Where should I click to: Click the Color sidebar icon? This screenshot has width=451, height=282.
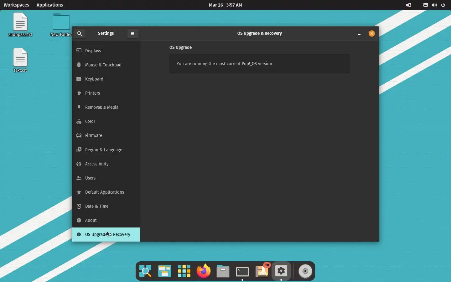[x=79, y=121]
